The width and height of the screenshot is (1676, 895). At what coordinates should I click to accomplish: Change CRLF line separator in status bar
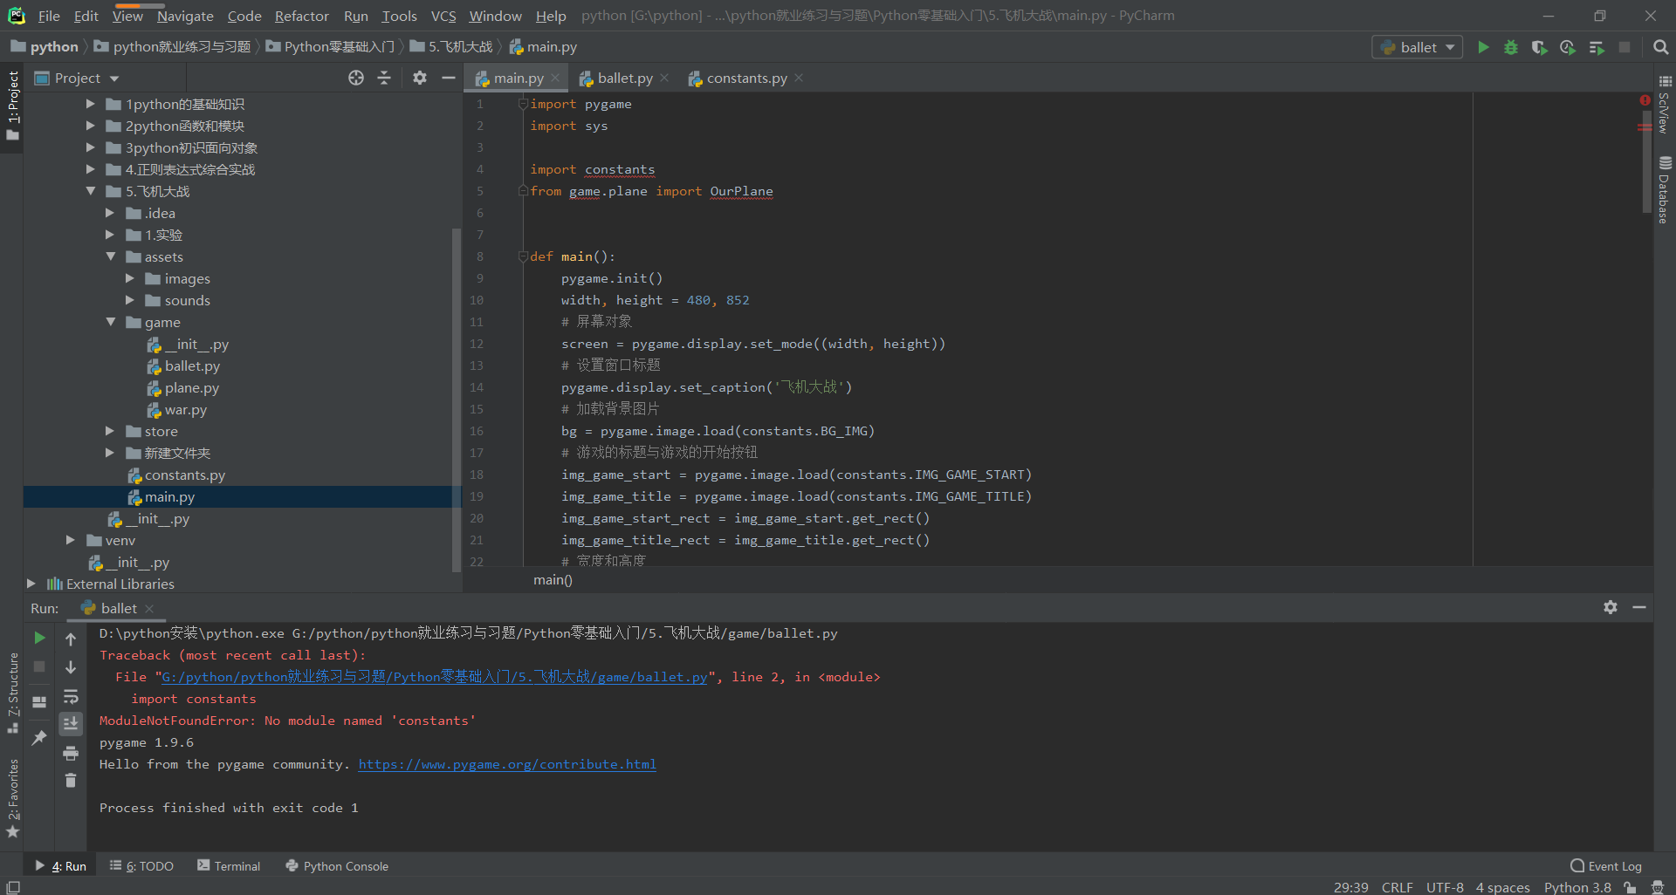pos(1397,887)
